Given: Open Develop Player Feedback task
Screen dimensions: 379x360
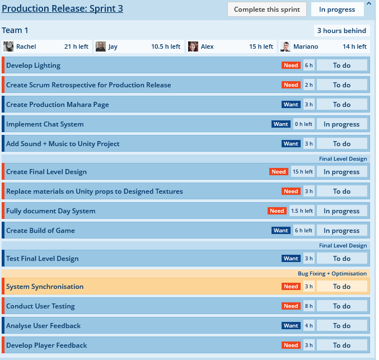Looking at the screenshot, I should [x=46, y=345].
